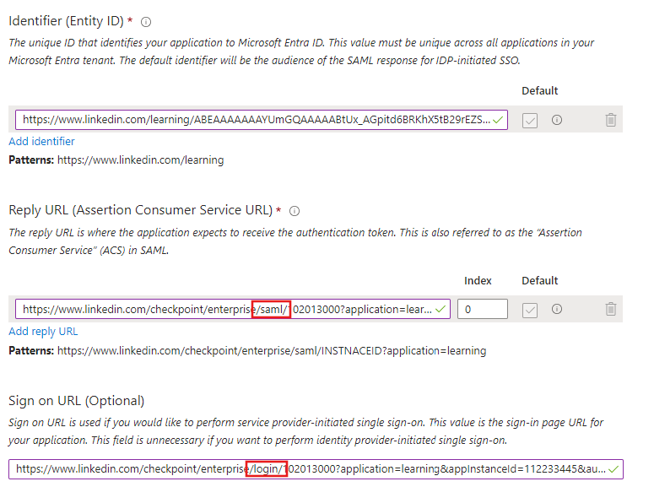Focus the Index field showing 0

tap(483, 309)
